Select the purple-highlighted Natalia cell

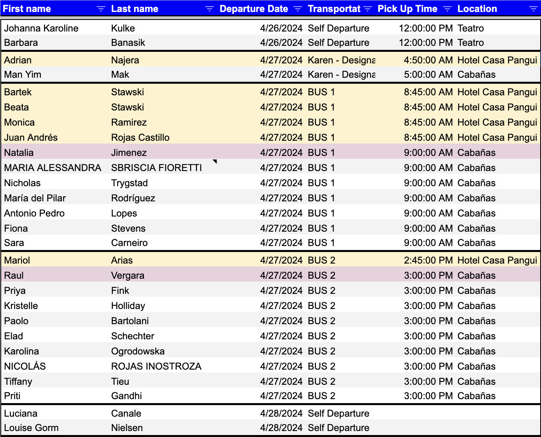tap(19, 153)
